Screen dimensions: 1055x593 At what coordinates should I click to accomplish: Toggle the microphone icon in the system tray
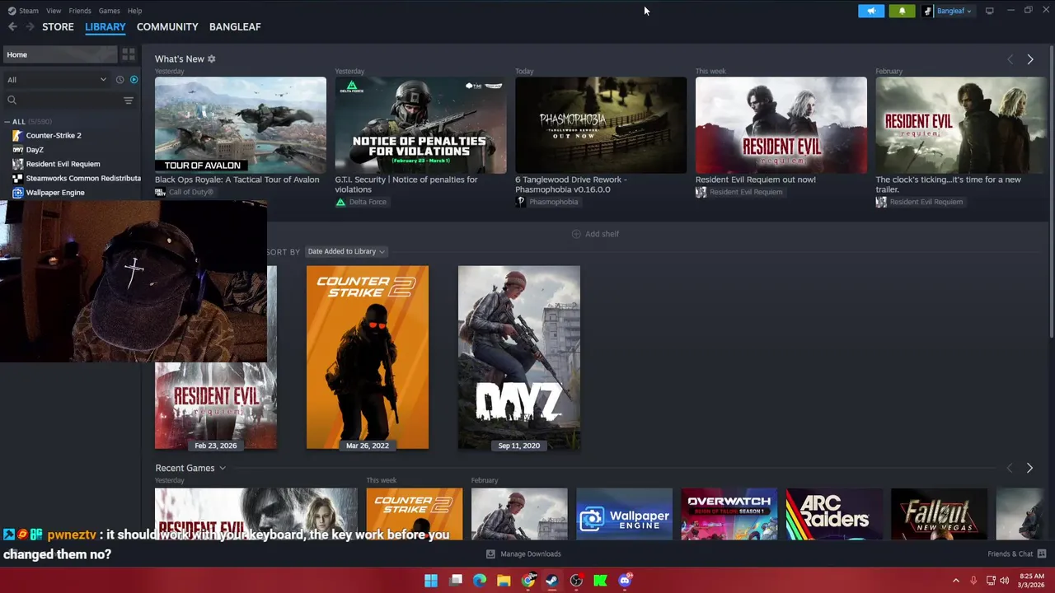click(973, 581)
